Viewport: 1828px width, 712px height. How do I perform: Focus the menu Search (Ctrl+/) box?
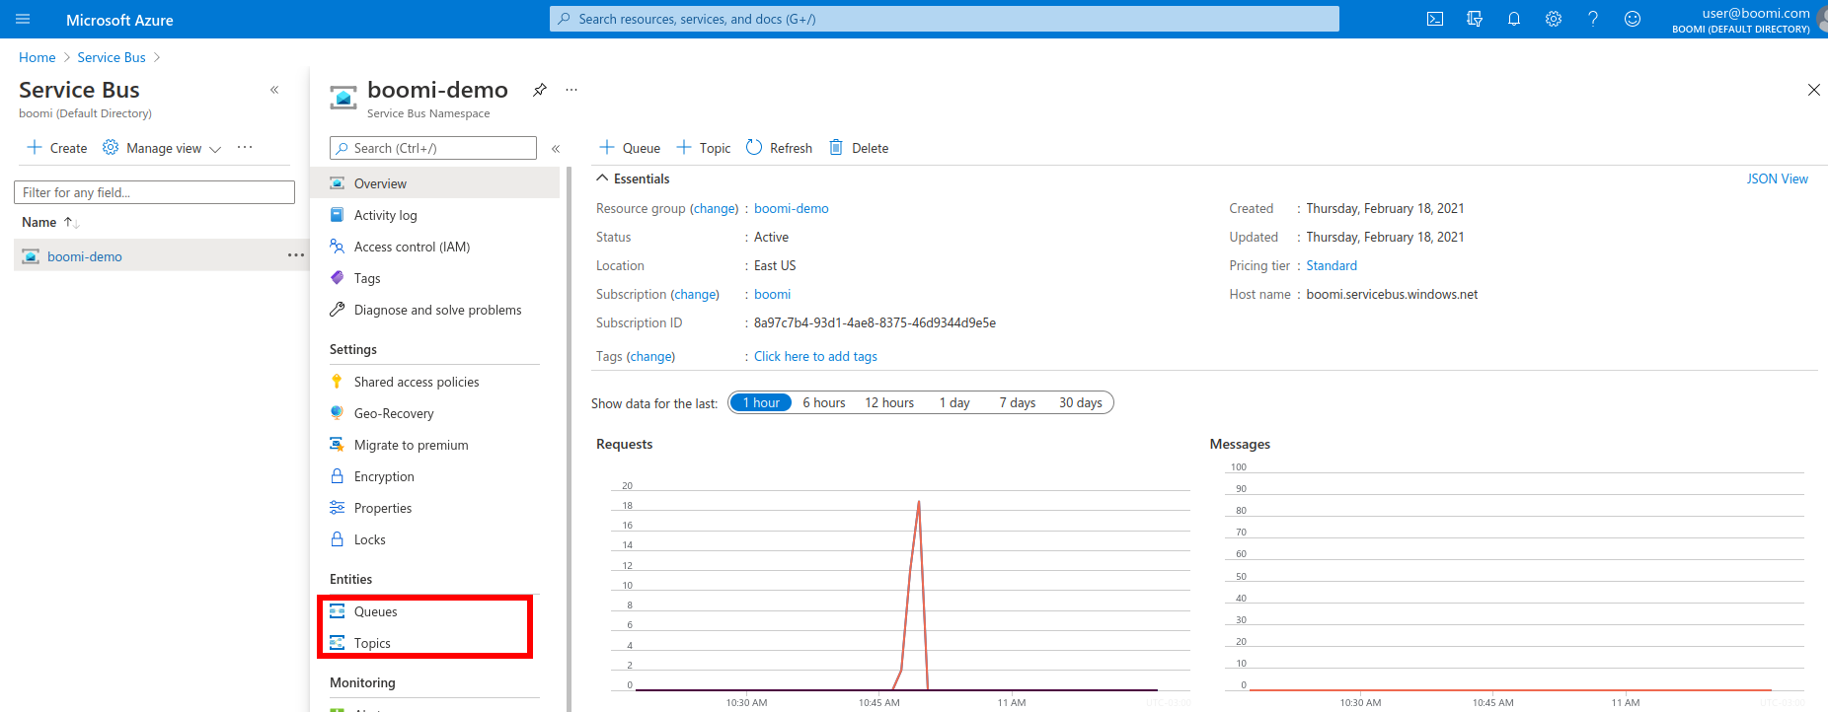click(x=432, y=148)
